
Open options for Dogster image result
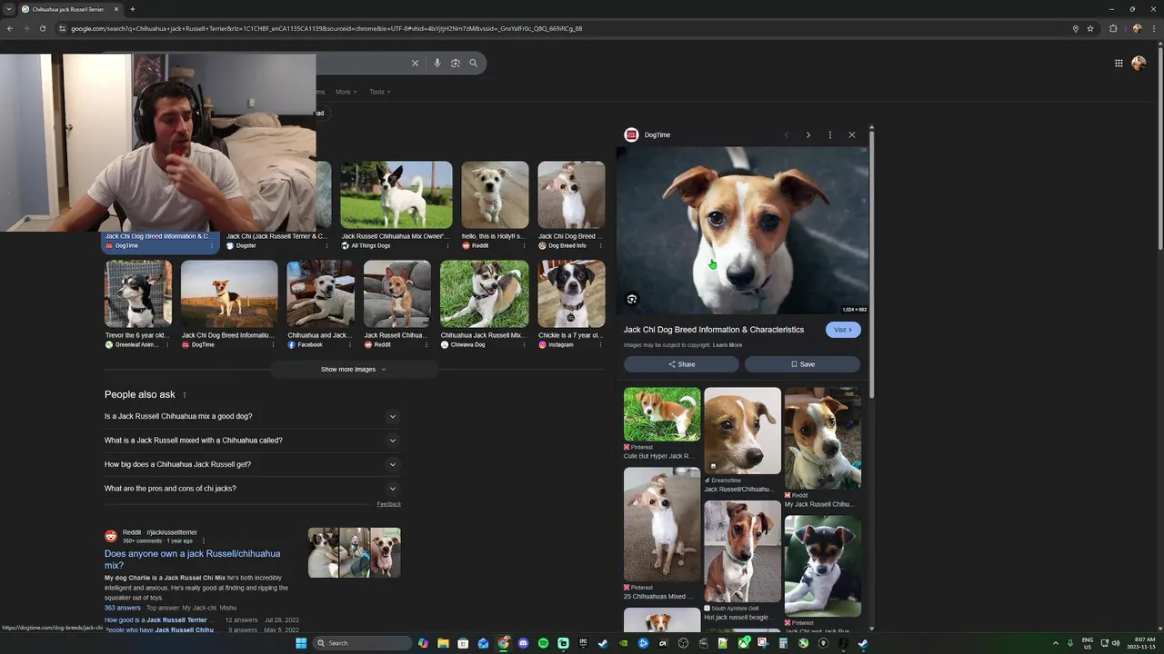click(x=326, y=245)
